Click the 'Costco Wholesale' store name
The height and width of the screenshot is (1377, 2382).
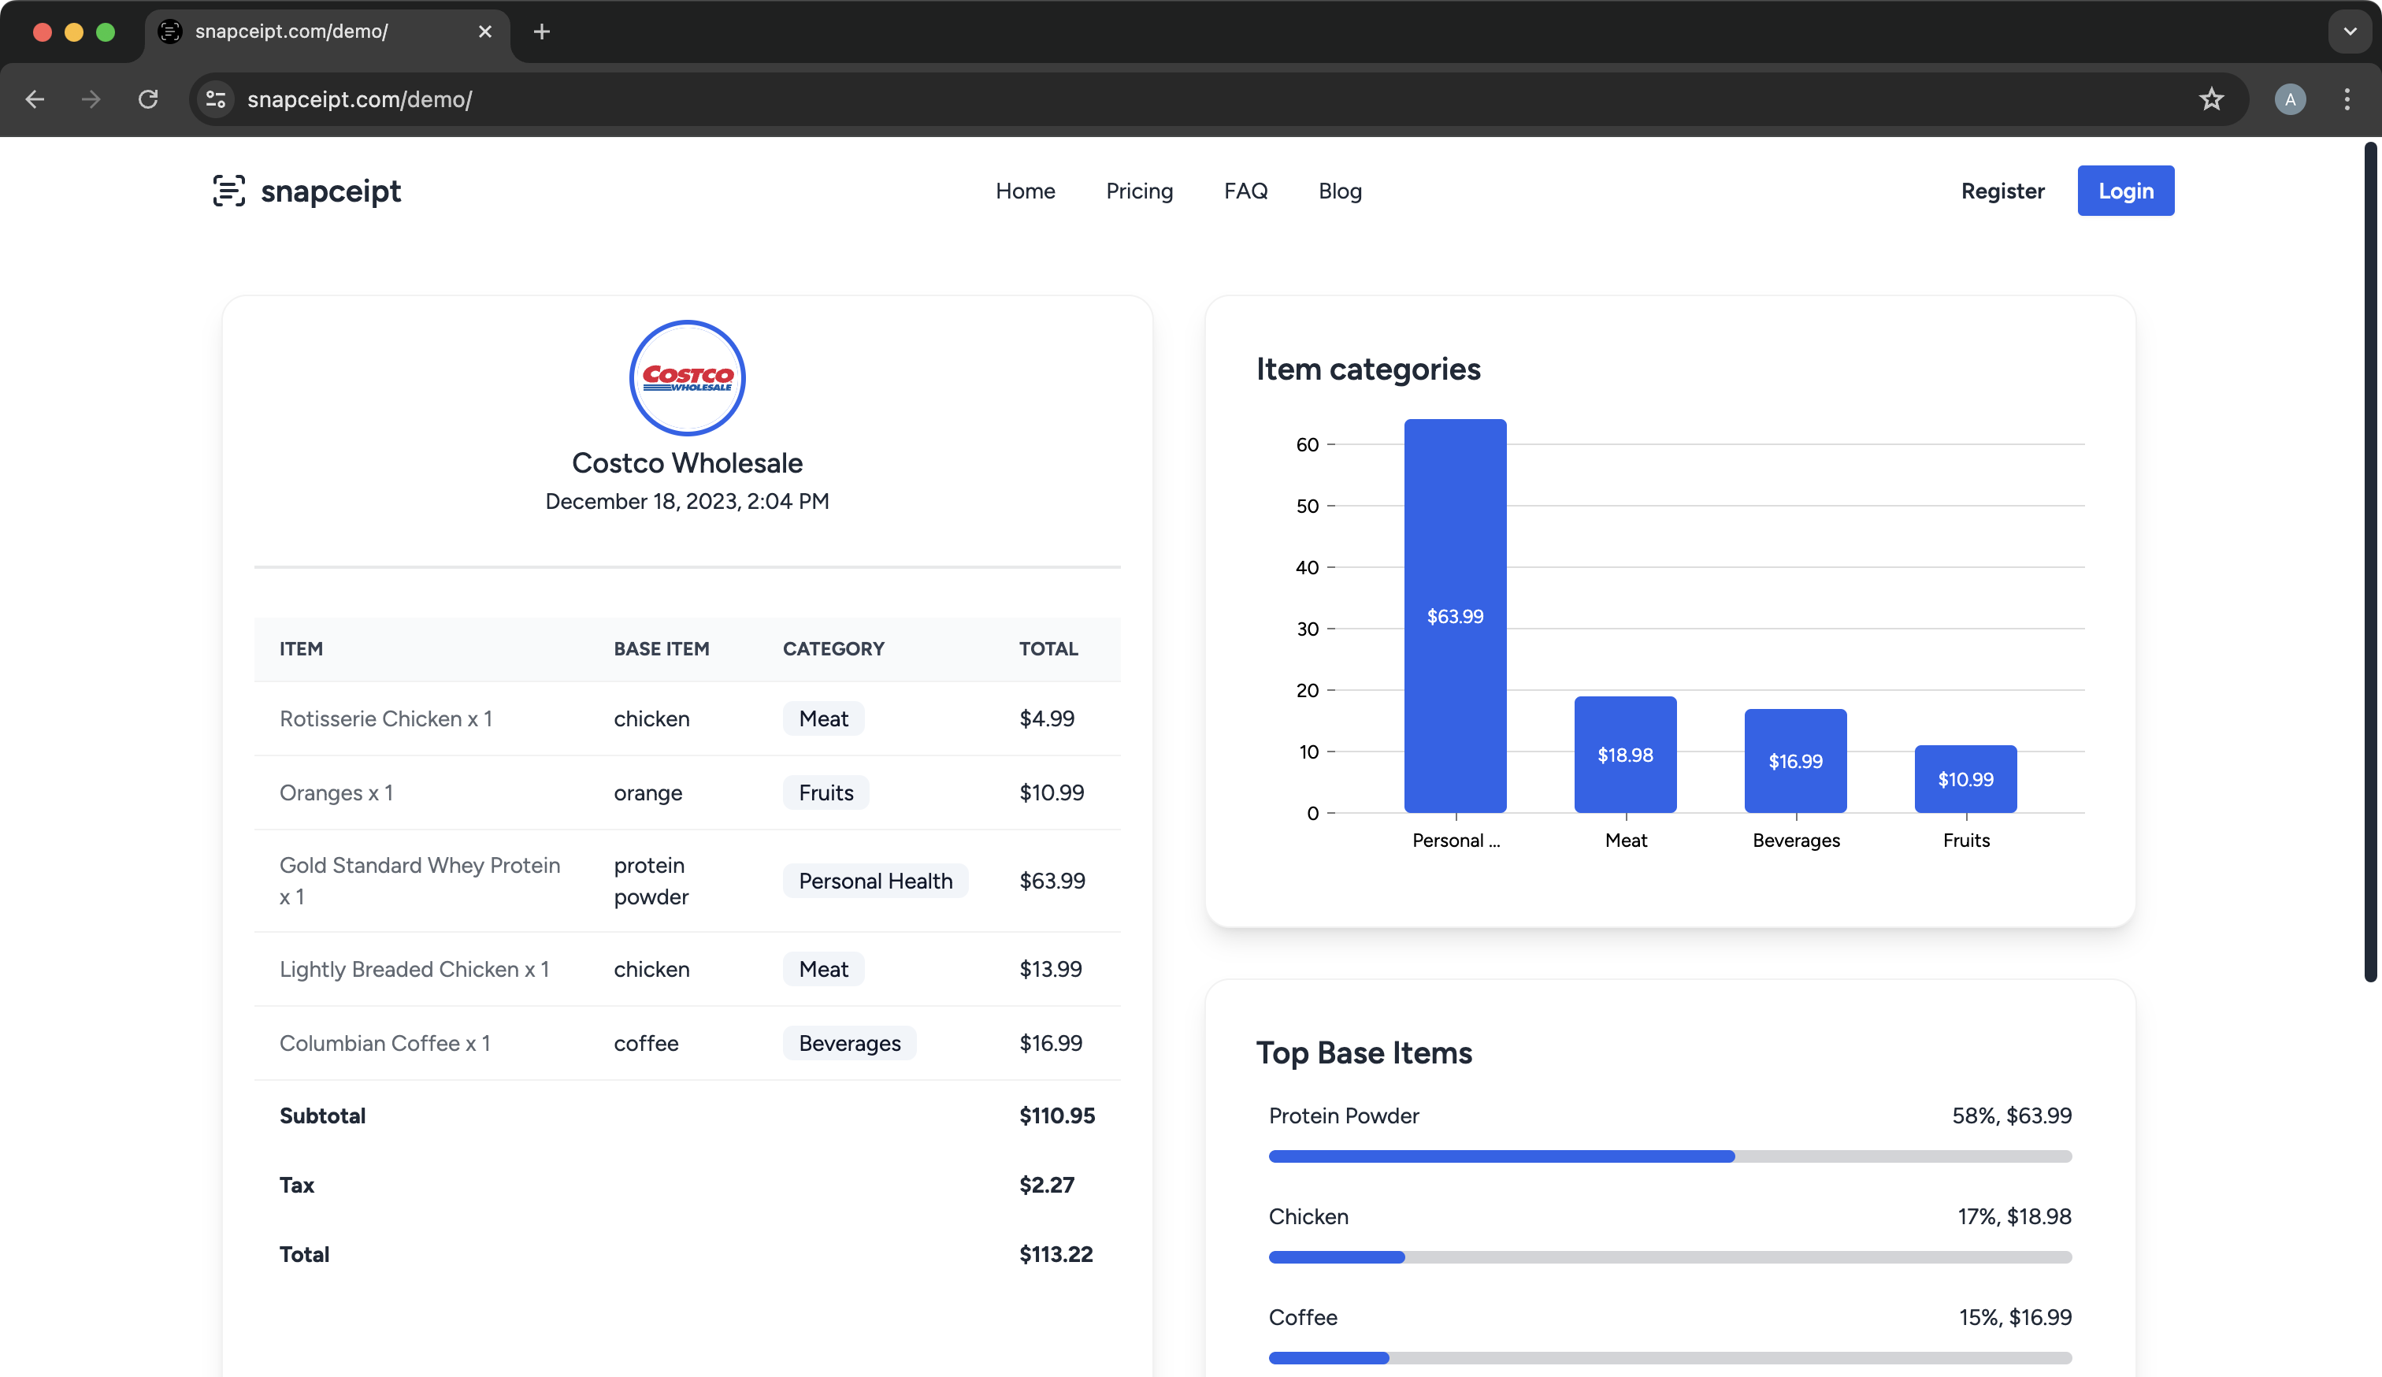(x=687, y=463)
